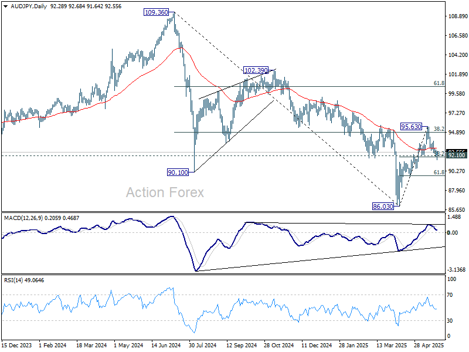Click the 30 Jul 2024 date label
Image resolution: width=469 pixels, height=352 pixels.
coord(202,345)
